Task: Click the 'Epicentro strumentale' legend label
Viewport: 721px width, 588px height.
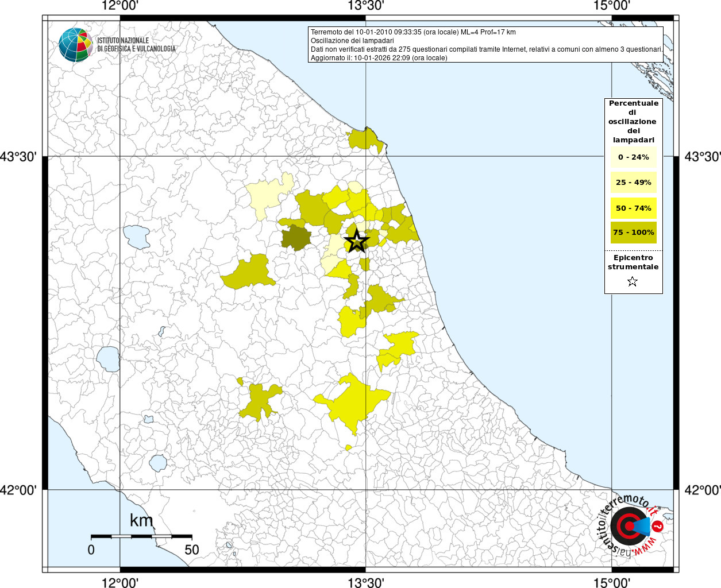Action: point(633,262)
